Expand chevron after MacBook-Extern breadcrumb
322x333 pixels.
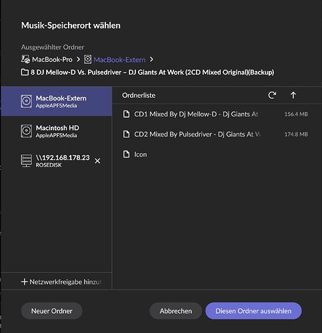[x=151, y=59]
